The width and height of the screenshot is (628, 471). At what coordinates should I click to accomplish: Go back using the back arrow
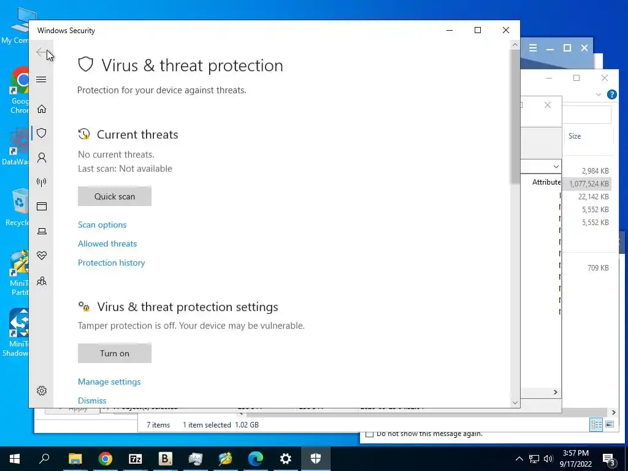(41, 52)
